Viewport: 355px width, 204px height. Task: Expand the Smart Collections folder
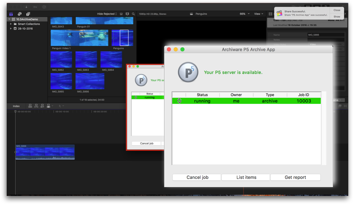[x=11, y=24]
